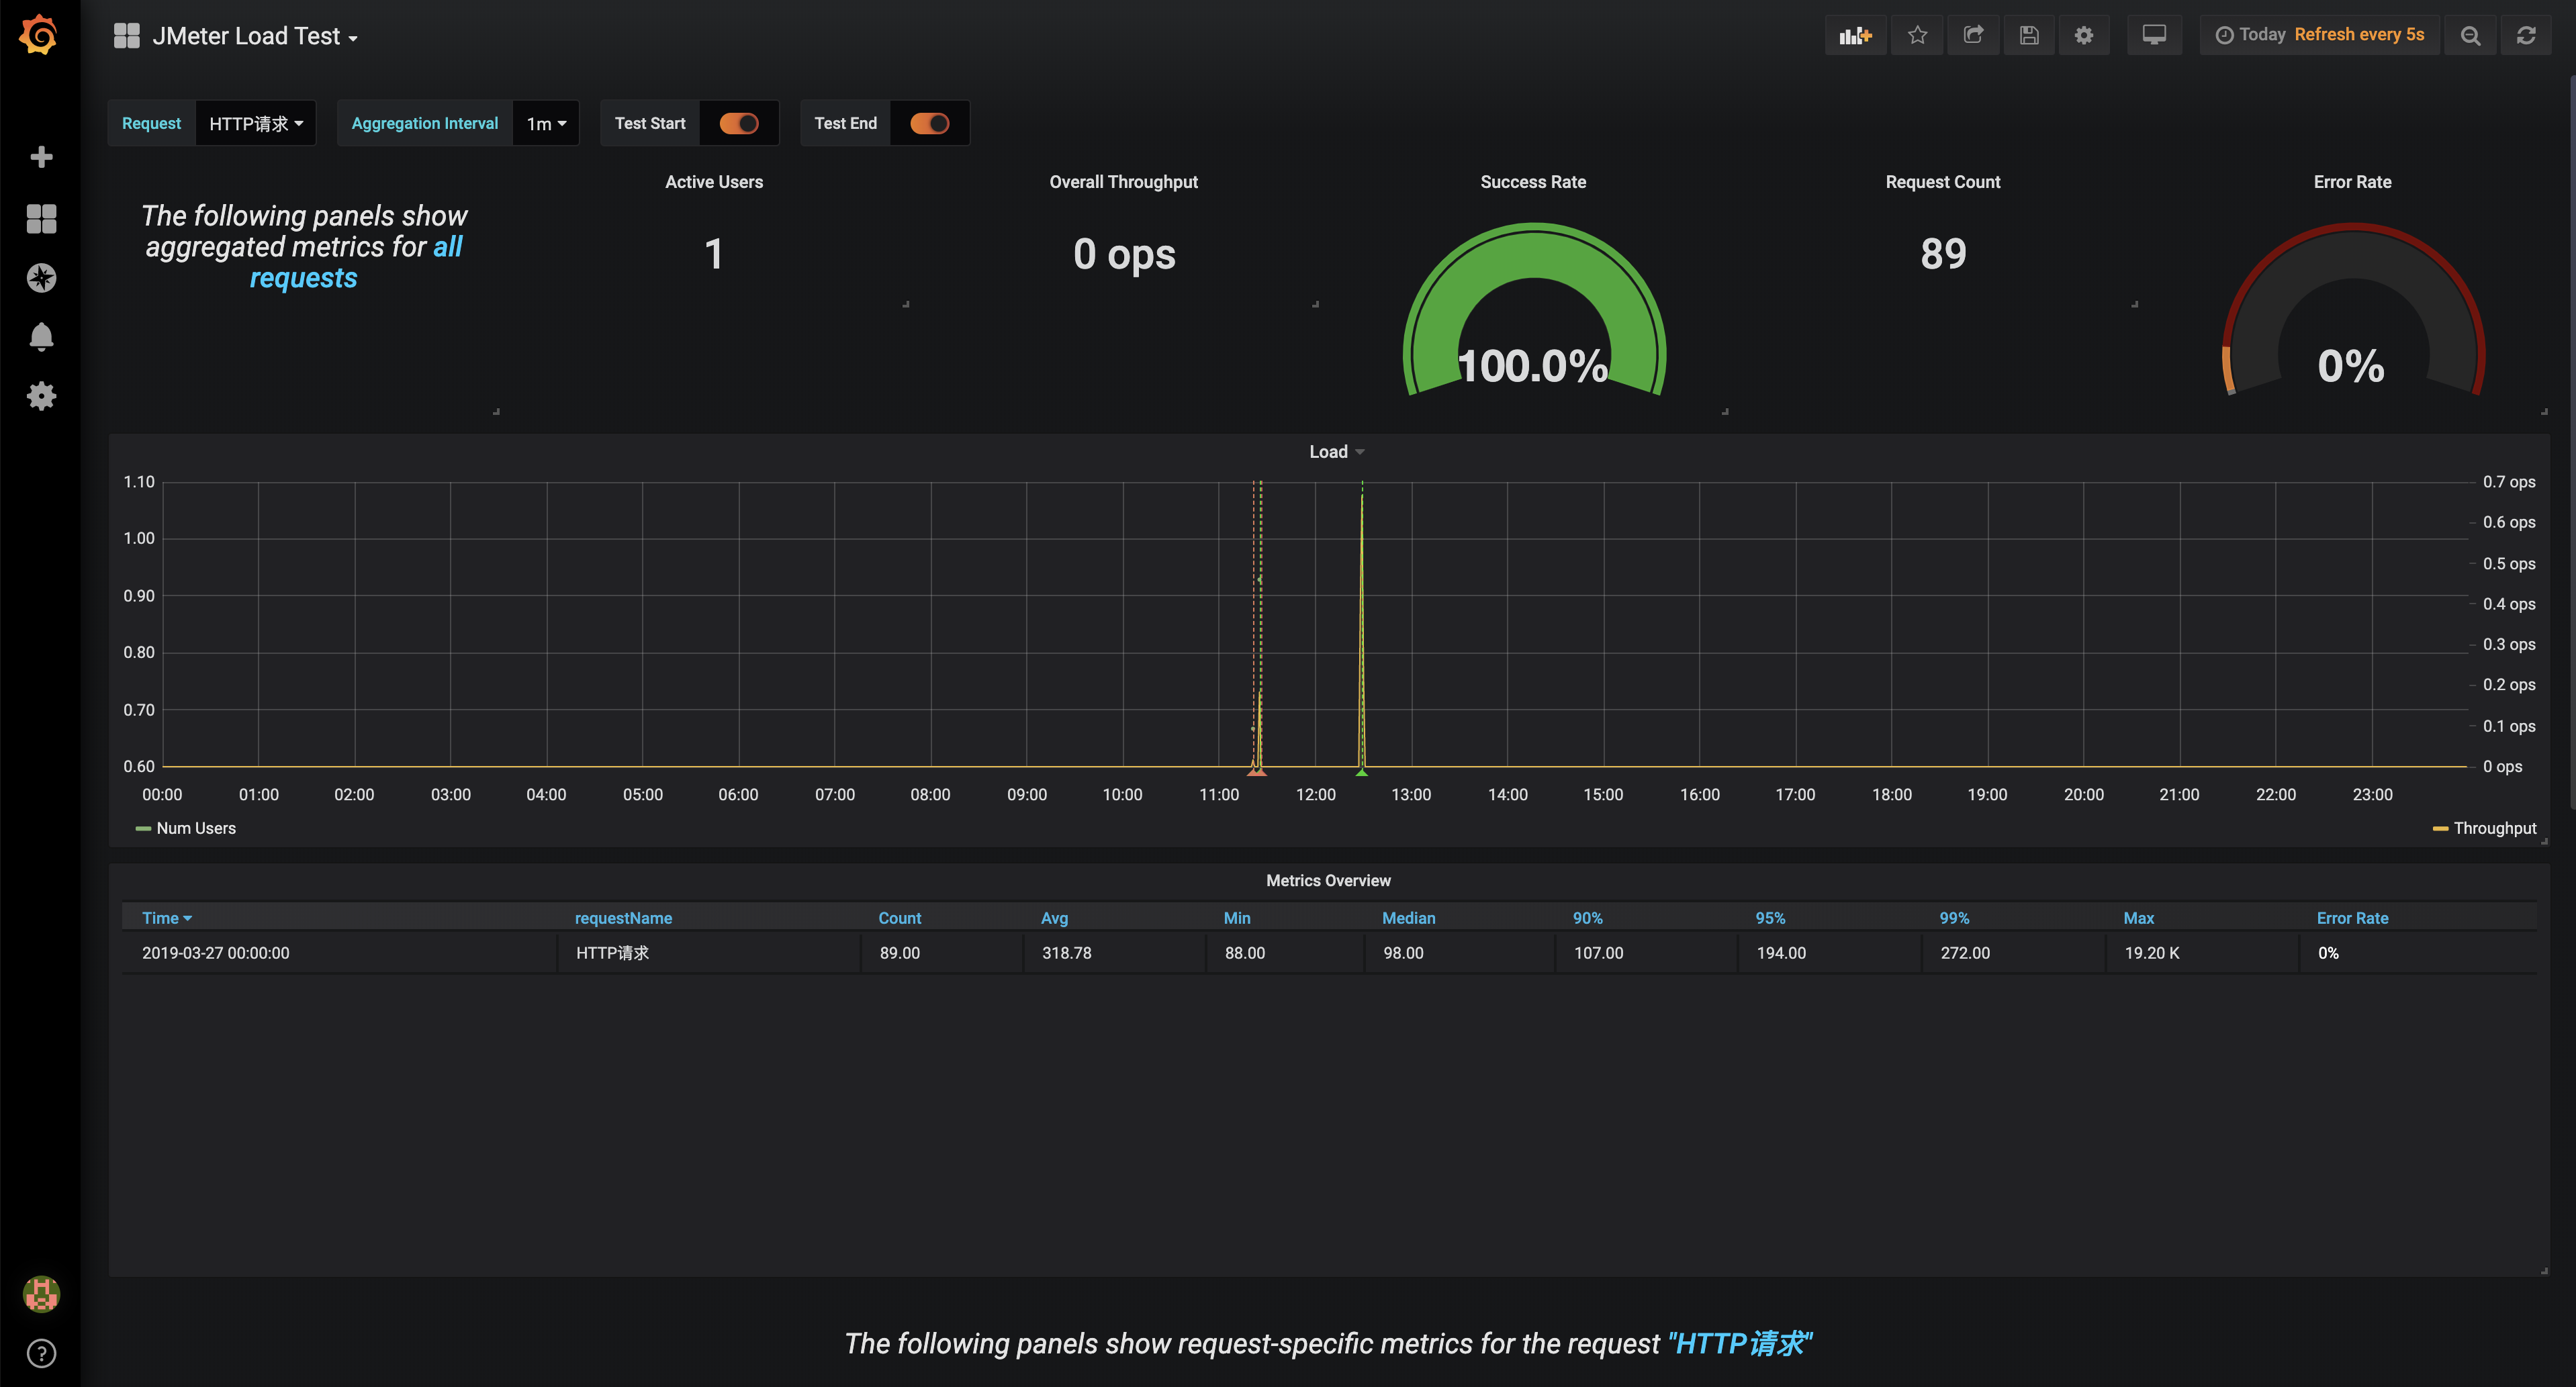The image size is (2576, 1387).
Task: Click the 107.00 value in 90% column
Action: pyautogui.click(x=1647, y=953)
